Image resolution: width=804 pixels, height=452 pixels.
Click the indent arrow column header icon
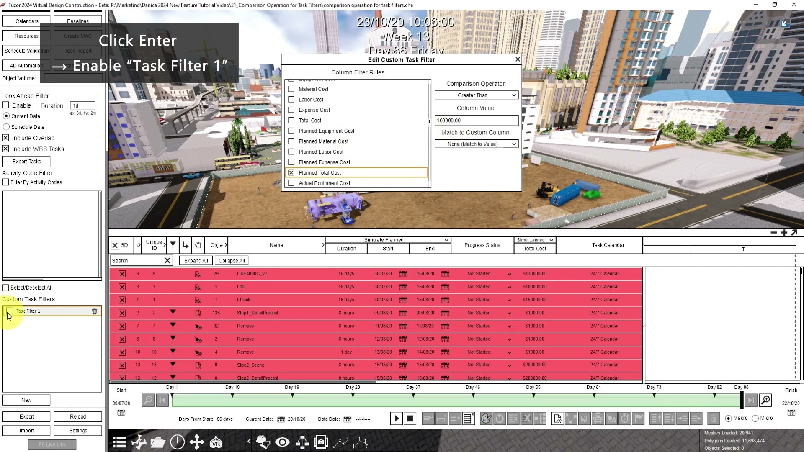(186, 245)
